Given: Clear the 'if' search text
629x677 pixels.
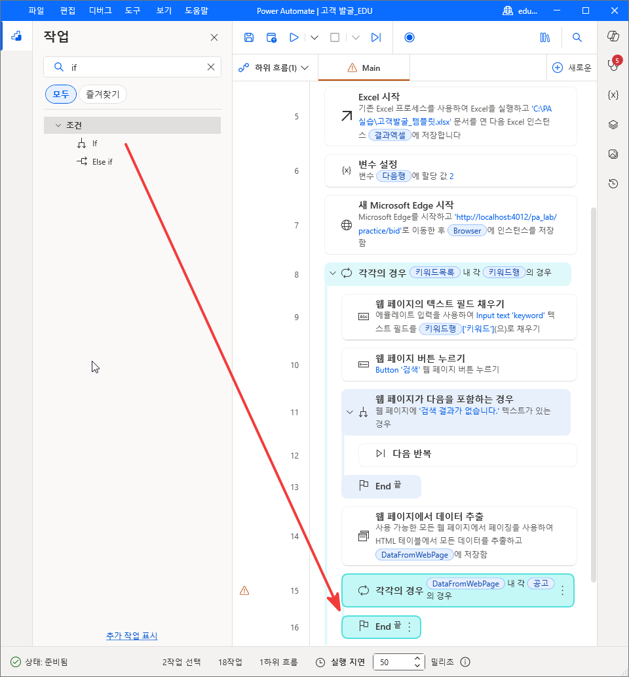Looking at the screenshot, I should pyautogui.click(x=211, y=67).
